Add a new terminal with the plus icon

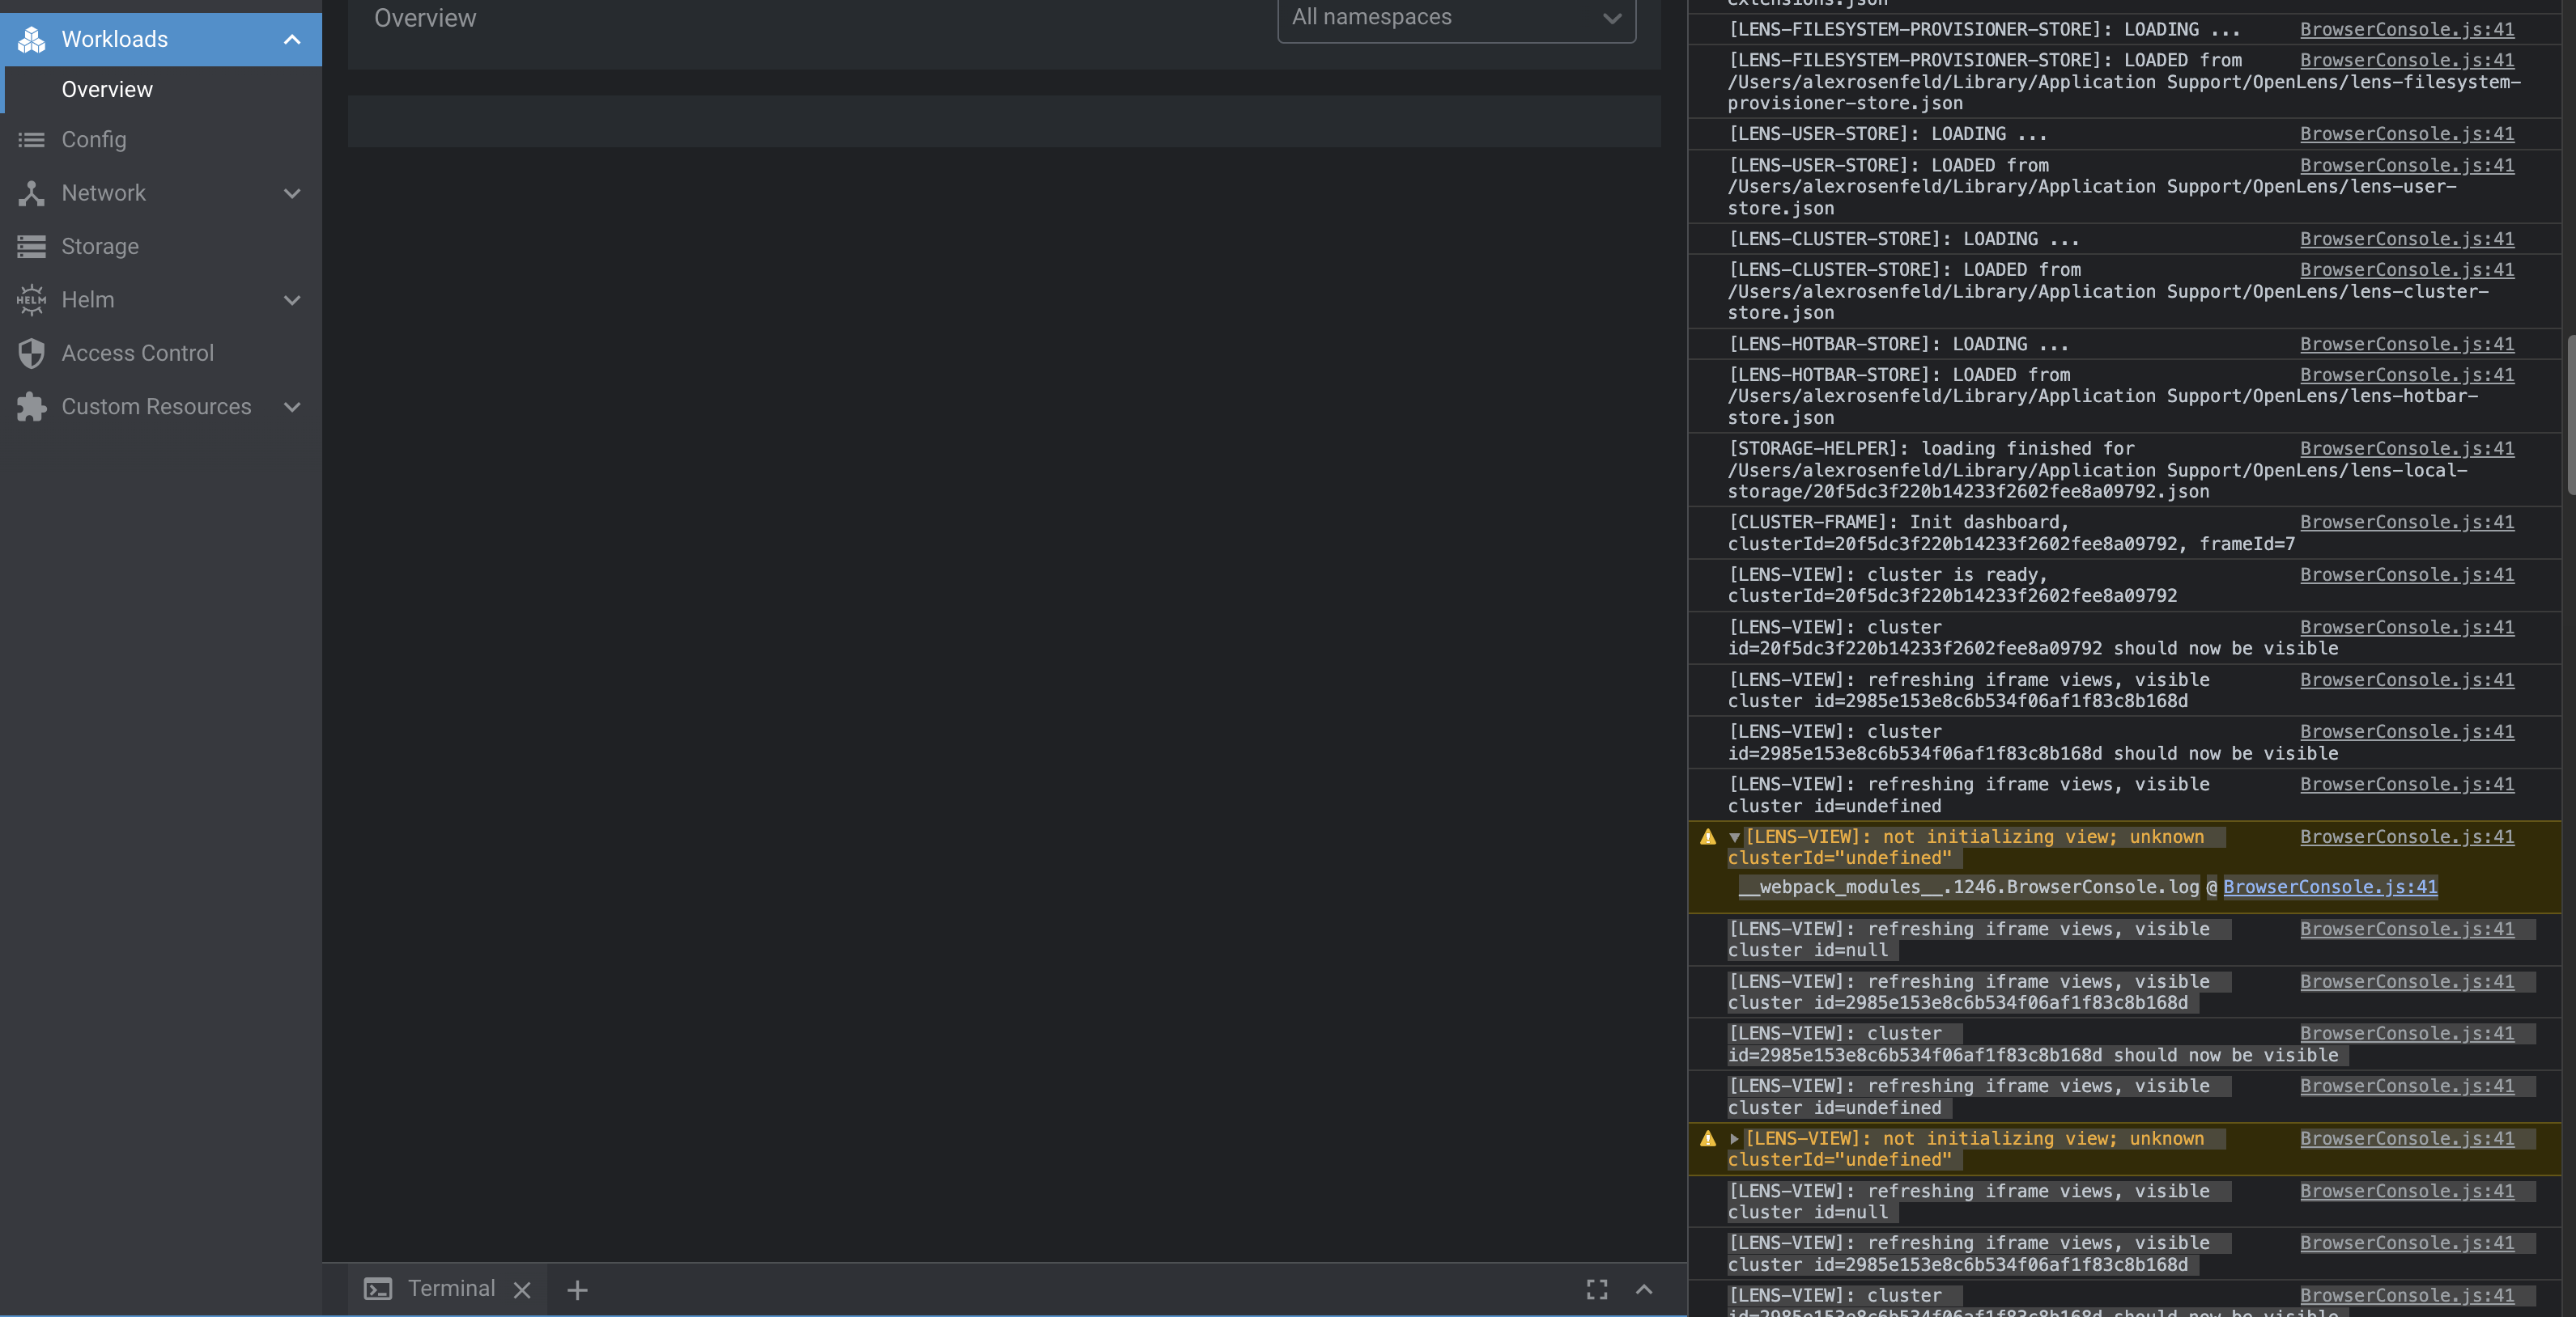pos(578,1289)
